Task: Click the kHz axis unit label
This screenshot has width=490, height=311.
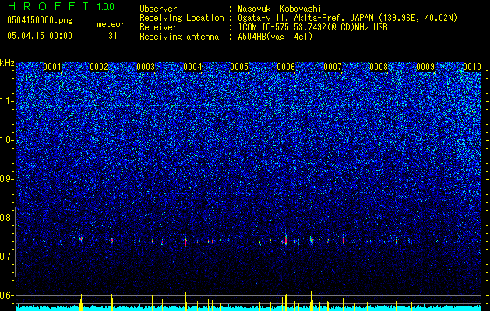Action: click(7, 63)
